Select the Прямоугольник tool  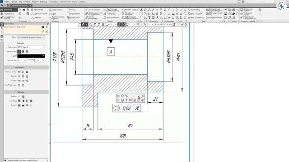tap(39, 14)
